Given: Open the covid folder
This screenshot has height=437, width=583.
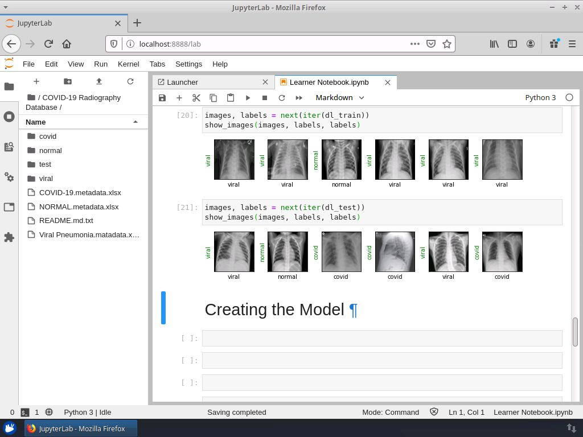Looking at the screenshot, I should coord(83,137).
